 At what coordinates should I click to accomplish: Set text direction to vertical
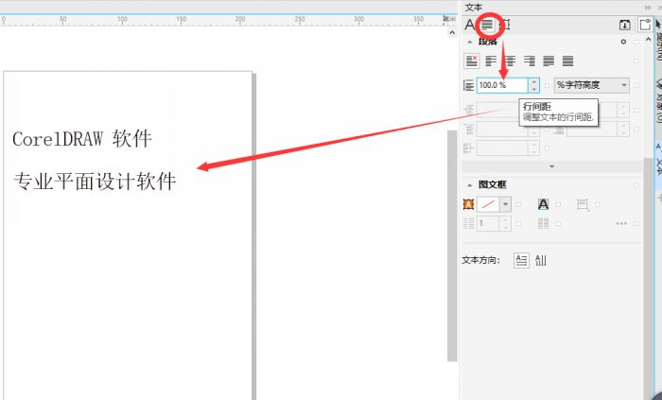coord(541,260)
